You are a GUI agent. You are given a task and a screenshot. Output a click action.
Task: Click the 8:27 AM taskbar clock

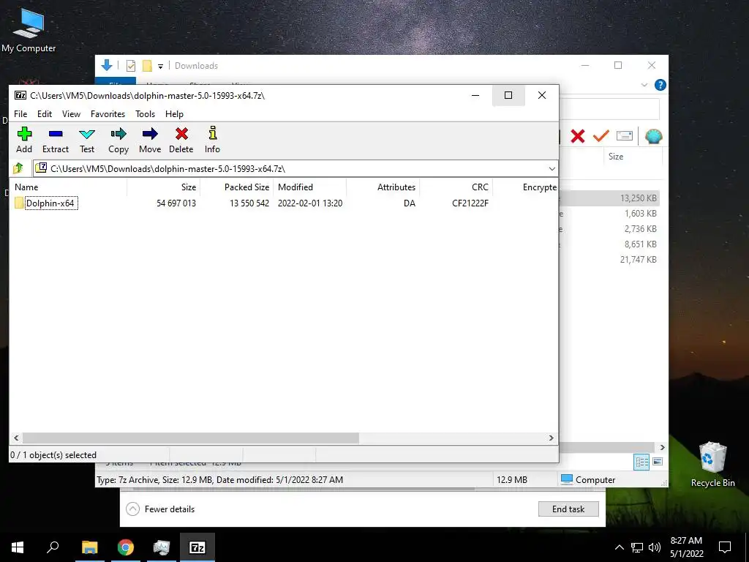coord(686,547)
